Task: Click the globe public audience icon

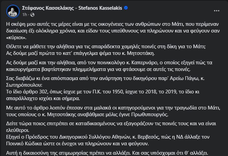Action: [x=31, y=15]
